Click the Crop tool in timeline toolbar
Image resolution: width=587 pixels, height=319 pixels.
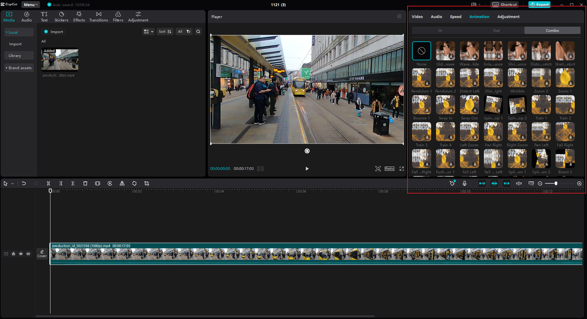147,184
